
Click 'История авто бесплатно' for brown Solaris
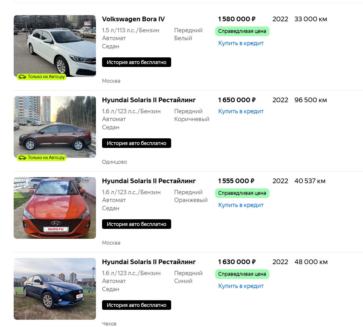[x=136, y=143]
